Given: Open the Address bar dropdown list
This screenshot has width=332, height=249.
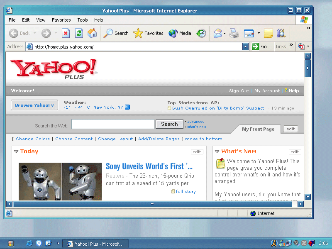Looking at the screenshot, I should pyautogui.click(x=245, y=46).
